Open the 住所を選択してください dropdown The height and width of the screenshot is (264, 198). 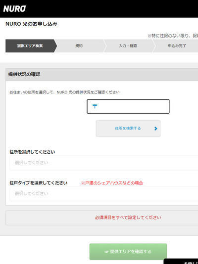104,163
